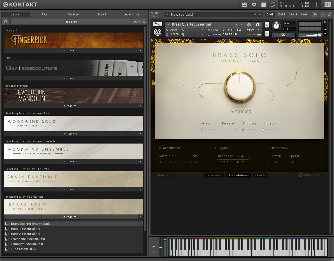Shift keyboard octave down arrow

tap(154, 251)
